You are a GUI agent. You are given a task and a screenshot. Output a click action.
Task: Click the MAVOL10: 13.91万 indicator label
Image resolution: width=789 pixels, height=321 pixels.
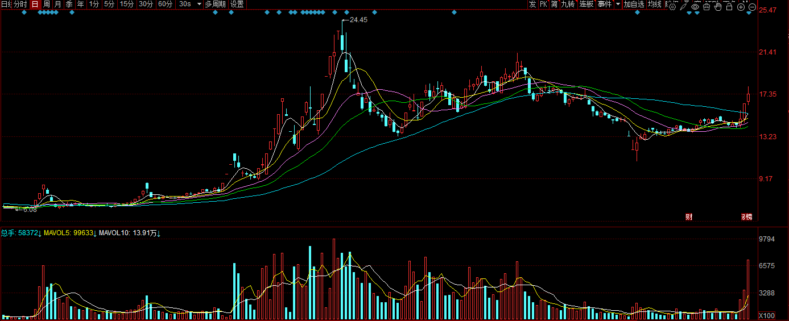127,232
